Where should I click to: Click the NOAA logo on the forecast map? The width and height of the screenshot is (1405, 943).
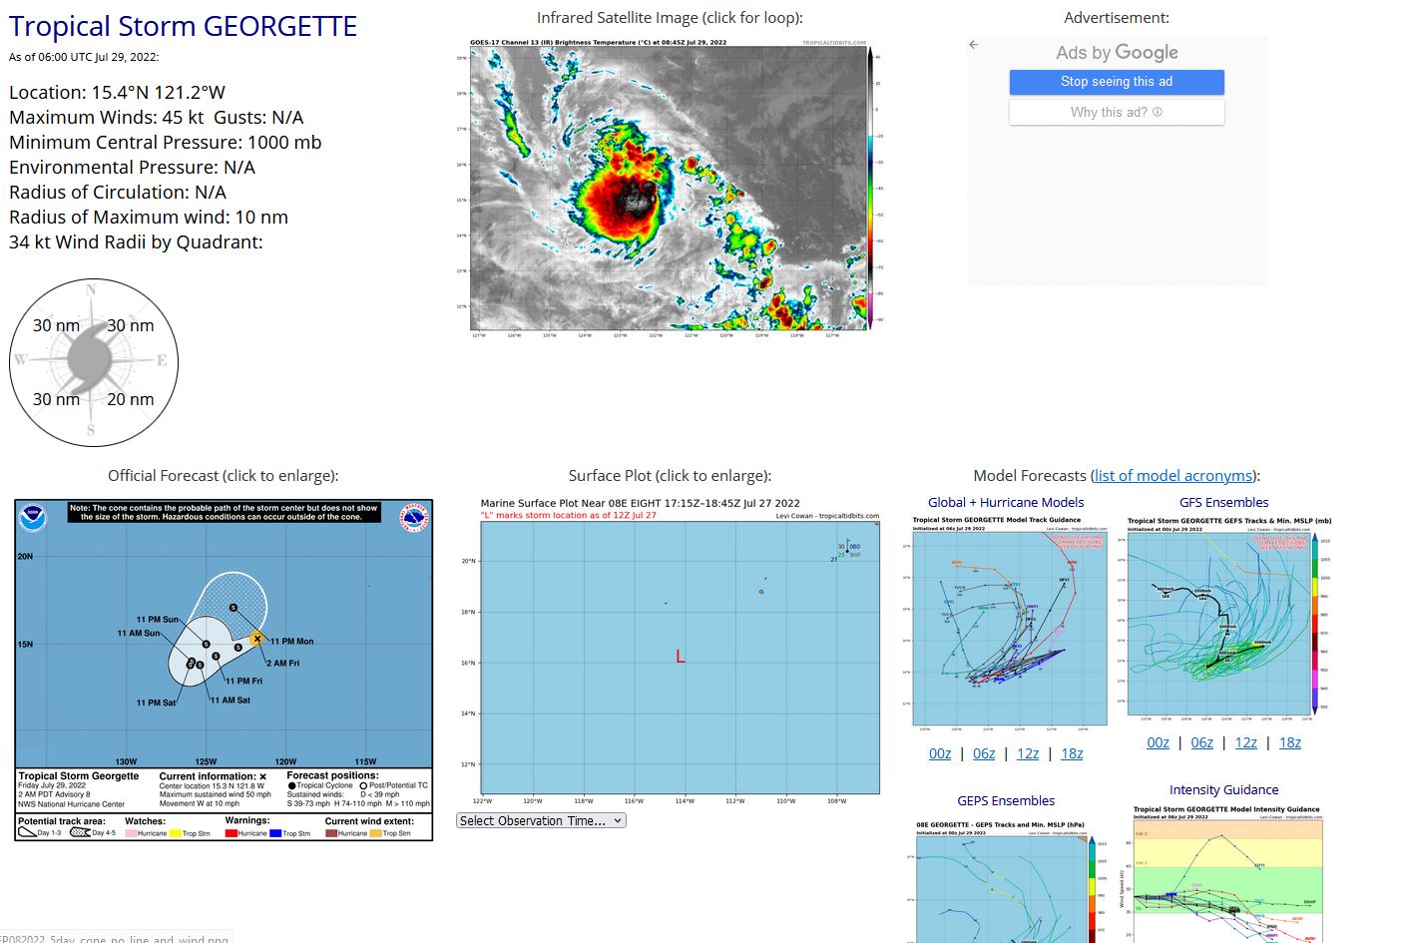[x=33, y=517]
